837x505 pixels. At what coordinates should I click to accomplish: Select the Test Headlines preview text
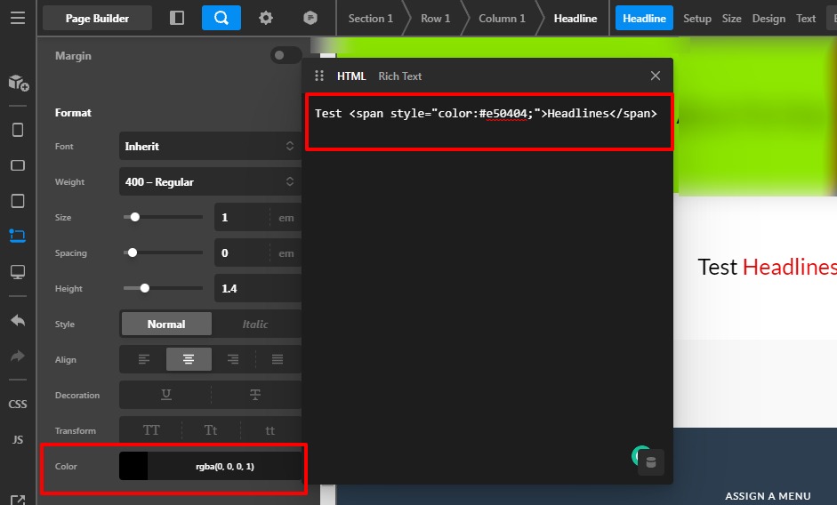[767, 267]
